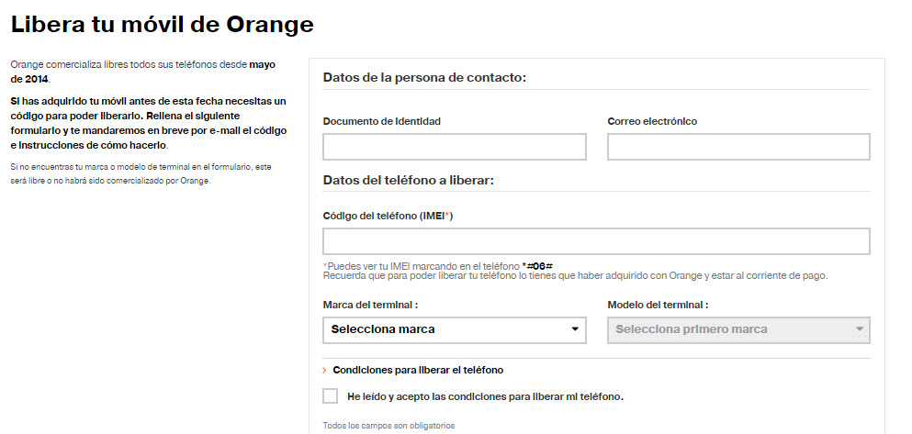The height and width of the screenshot is (434, 912).
Task: Click 'Recuerda que para poder liberar' reminder text
Action: pyautogui.click(x=575, y=275)
